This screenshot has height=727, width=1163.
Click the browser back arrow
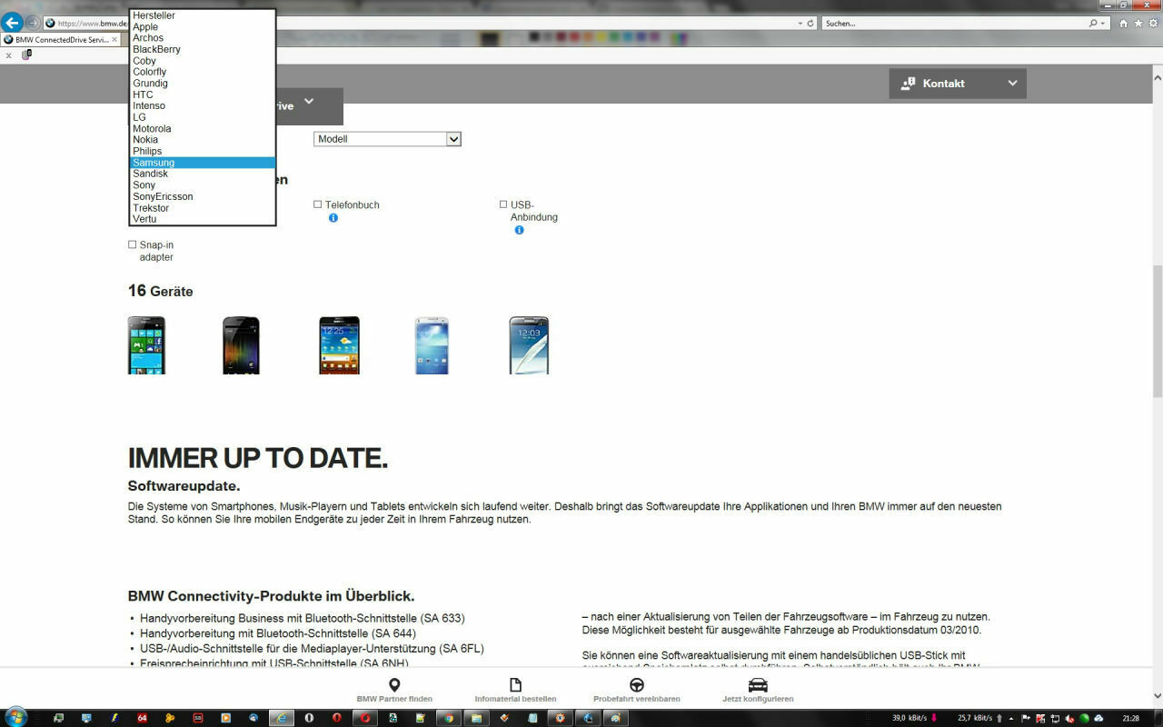[11, 23]
